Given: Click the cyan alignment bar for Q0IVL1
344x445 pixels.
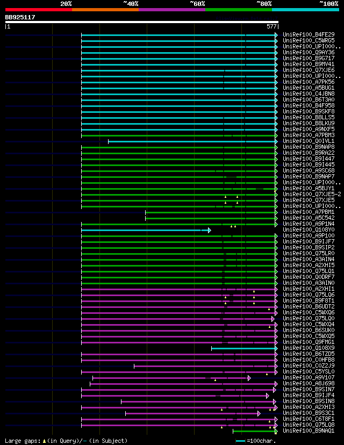Looking at the screenshot, I should point(191,141).
